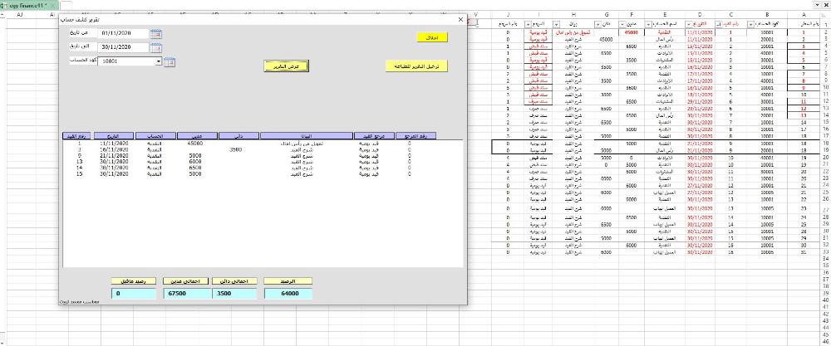
Task: Click the رقم المرجع list column header
Action: (x=416, y=136)
